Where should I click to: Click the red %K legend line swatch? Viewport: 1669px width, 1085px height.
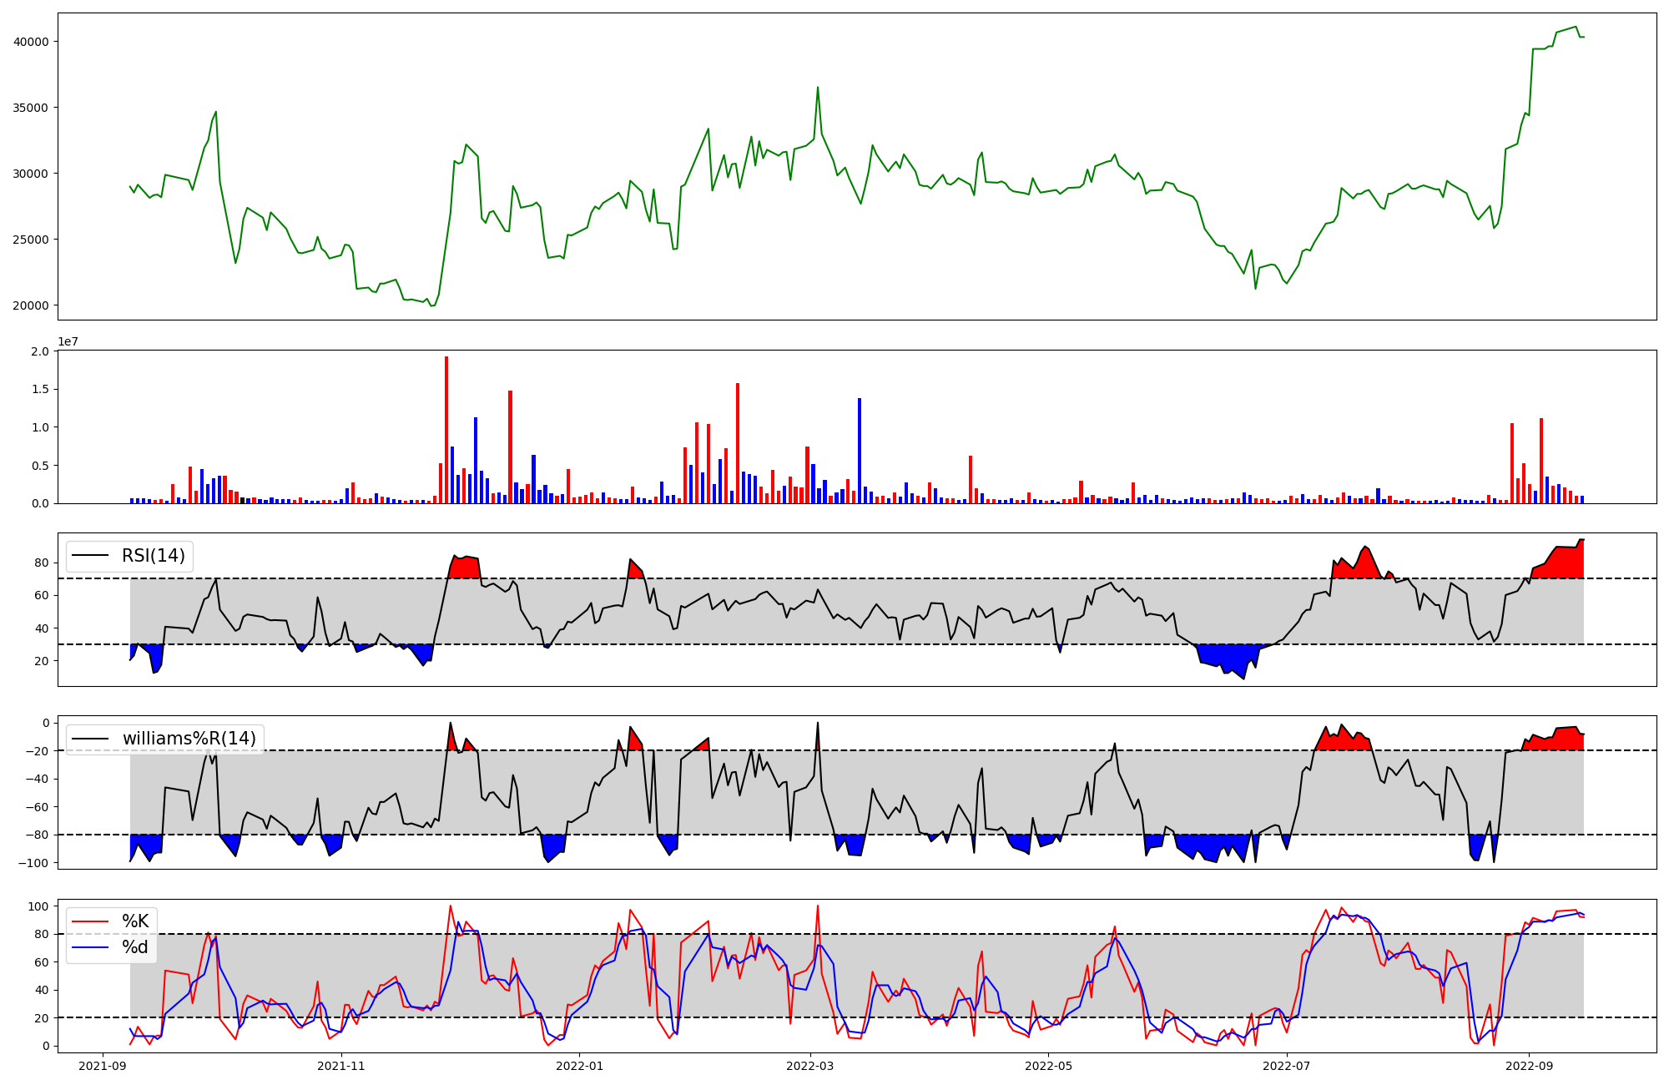pos(90,921)
